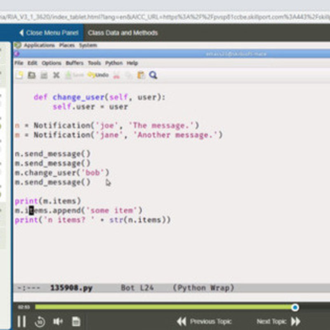Click '135908.py' buffer name in mode line
The height and width of the screenshot is (330, 330).
71,288
